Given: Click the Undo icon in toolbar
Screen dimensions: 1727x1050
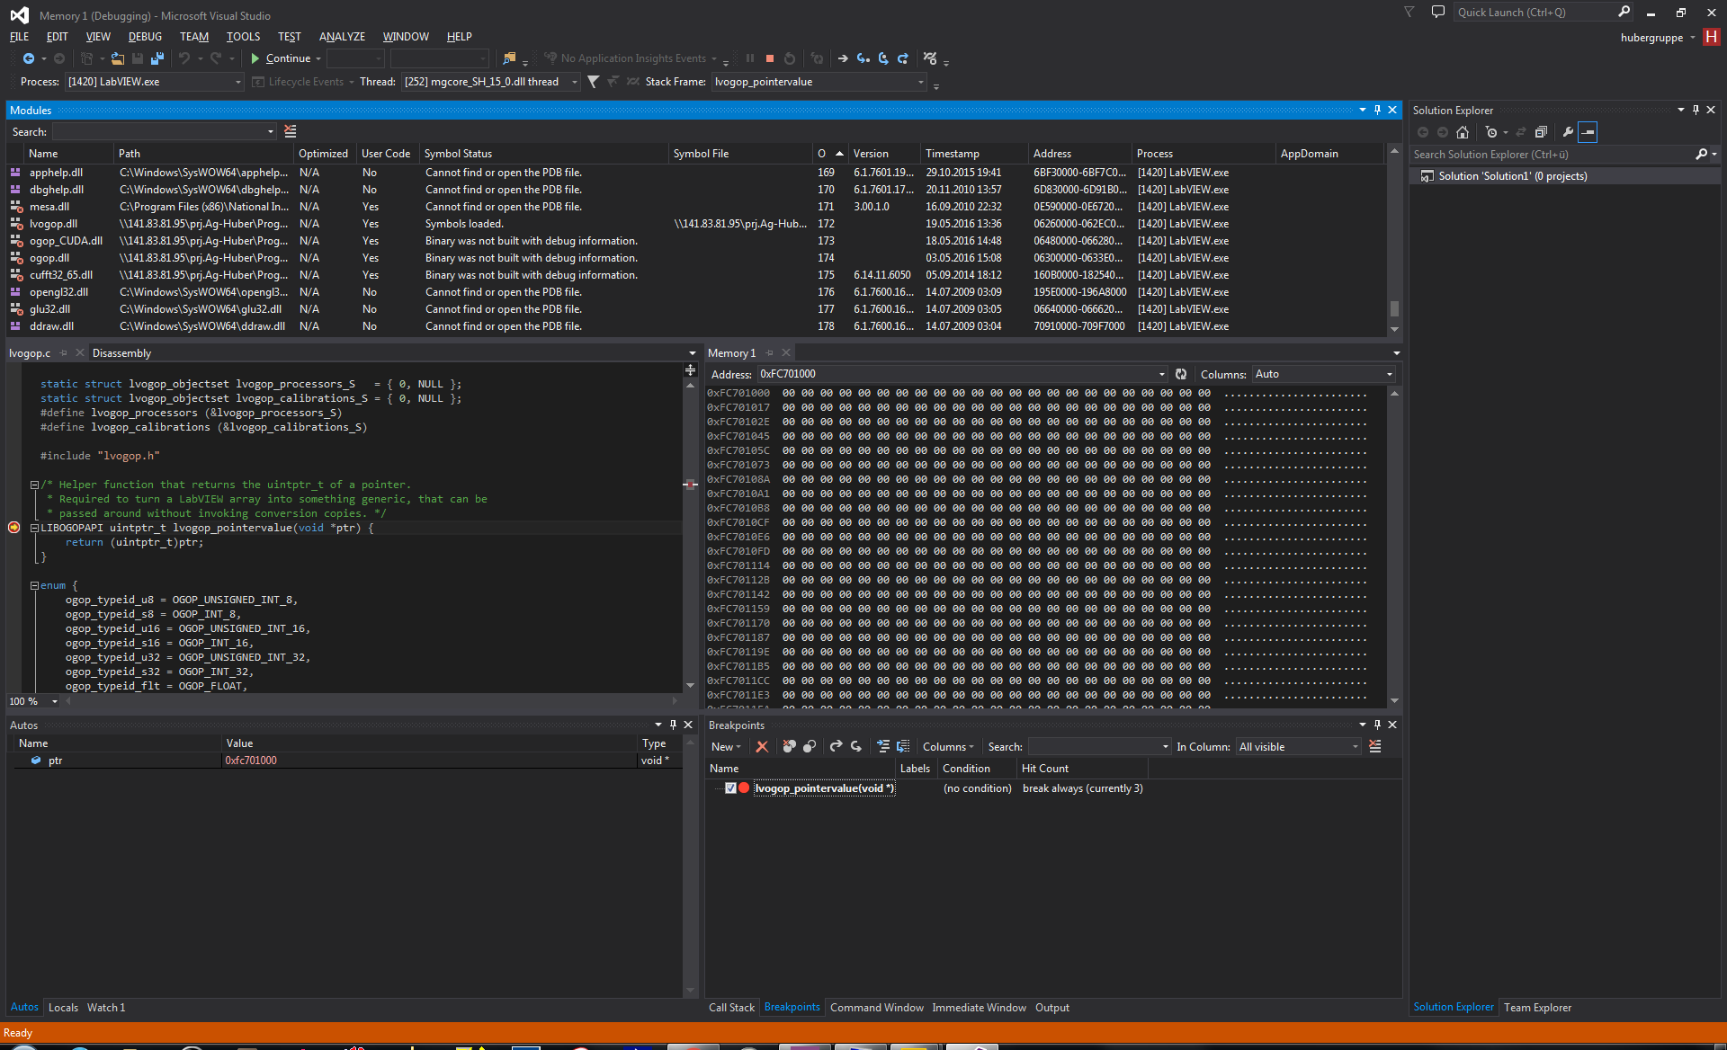Looking at the screenshot, I should click(184, 58).
